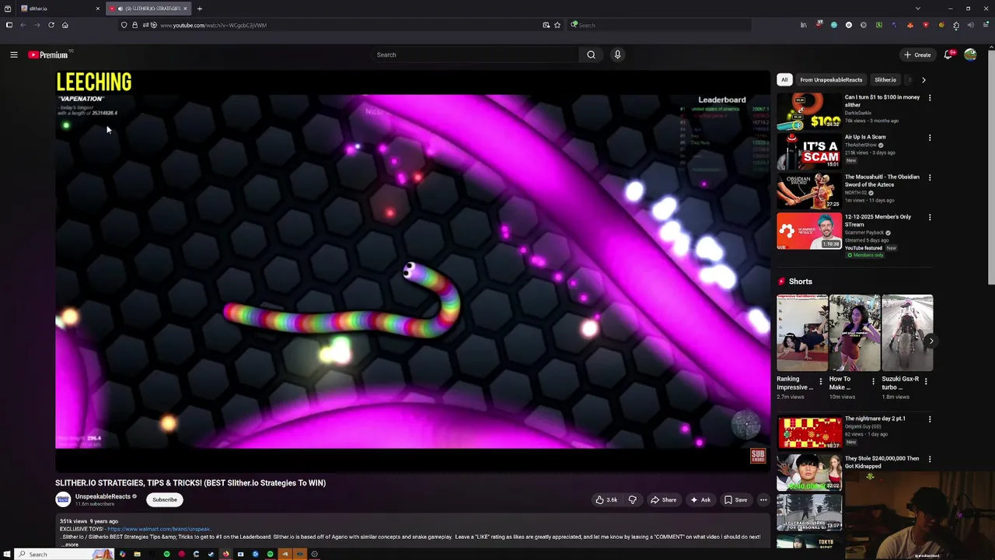
Task: Click the YouTube search magnifier button
Action: point(591,54)
